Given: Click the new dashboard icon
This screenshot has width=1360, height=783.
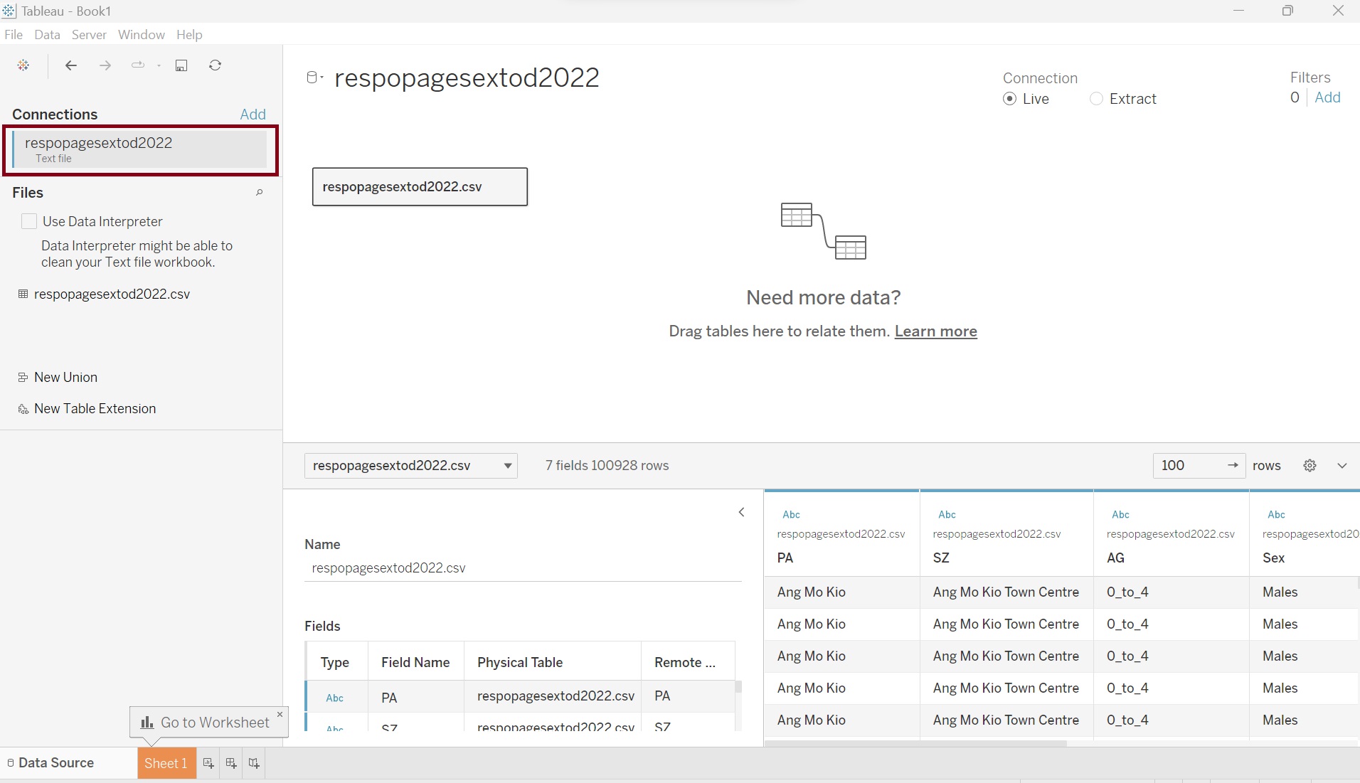Looking at the screenshot, I should pyautogui.click(x=231, y=763).
